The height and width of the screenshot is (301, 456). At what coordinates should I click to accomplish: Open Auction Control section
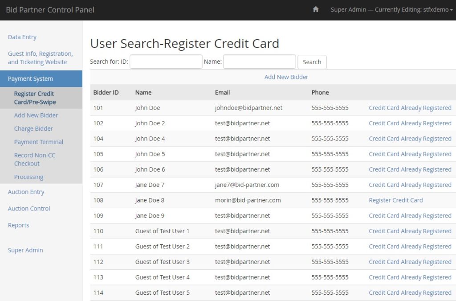pos(28,208)
